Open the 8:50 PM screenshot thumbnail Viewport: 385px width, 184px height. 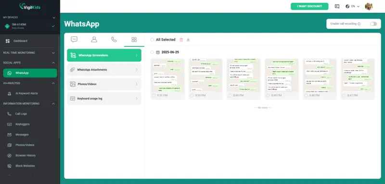205,75
